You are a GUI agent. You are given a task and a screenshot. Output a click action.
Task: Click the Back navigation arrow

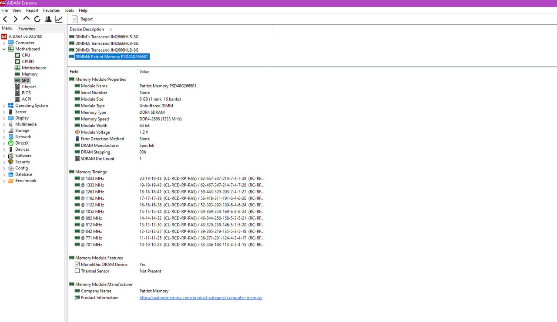pyautogui.click(x=5, y=19)
